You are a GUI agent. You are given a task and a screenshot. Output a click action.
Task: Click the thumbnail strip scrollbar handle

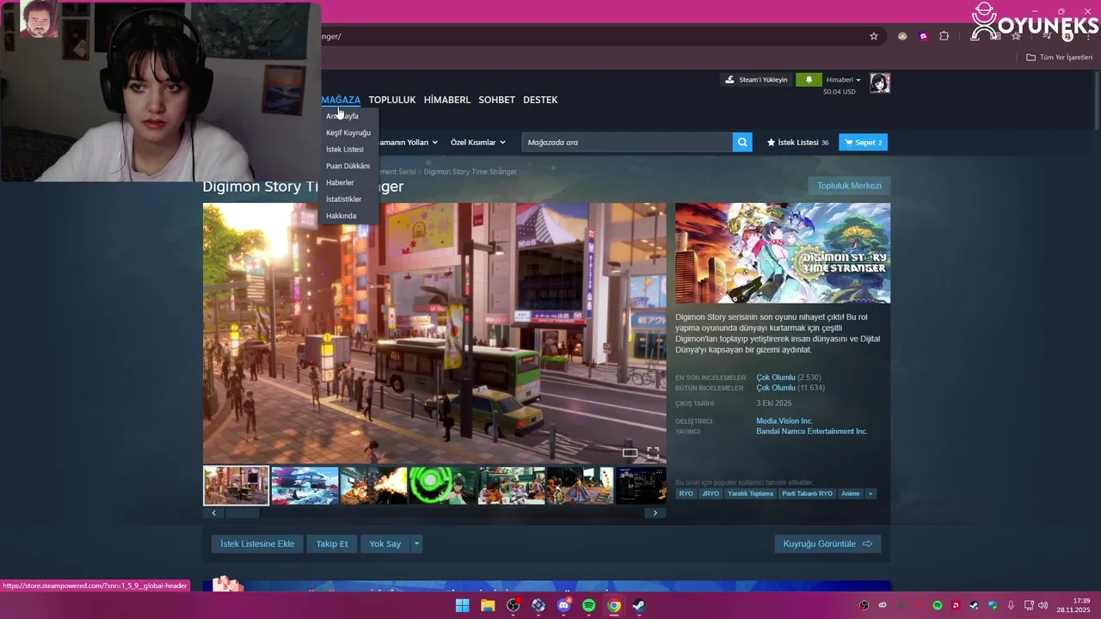pos(242,512)
